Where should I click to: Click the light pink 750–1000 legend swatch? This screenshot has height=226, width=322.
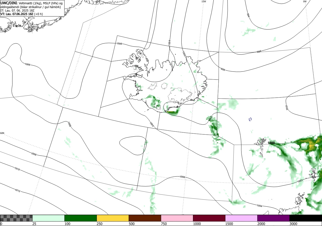click(177, 218)
